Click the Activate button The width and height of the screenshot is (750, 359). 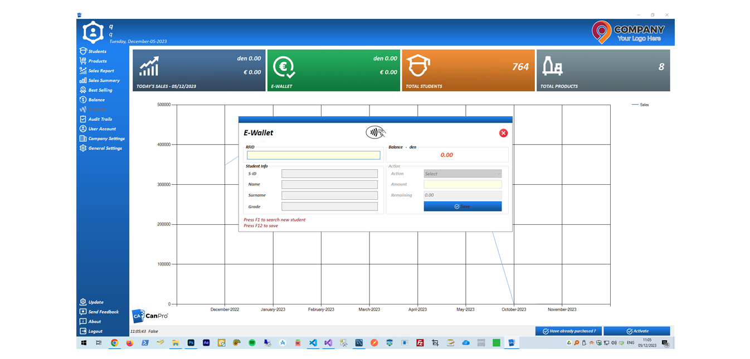(x=636, y=331)
